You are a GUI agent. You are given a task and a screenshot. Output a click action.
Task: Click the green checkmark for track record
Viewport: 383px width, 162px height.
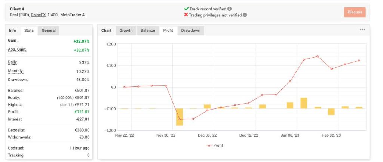[x=186, y=9]
